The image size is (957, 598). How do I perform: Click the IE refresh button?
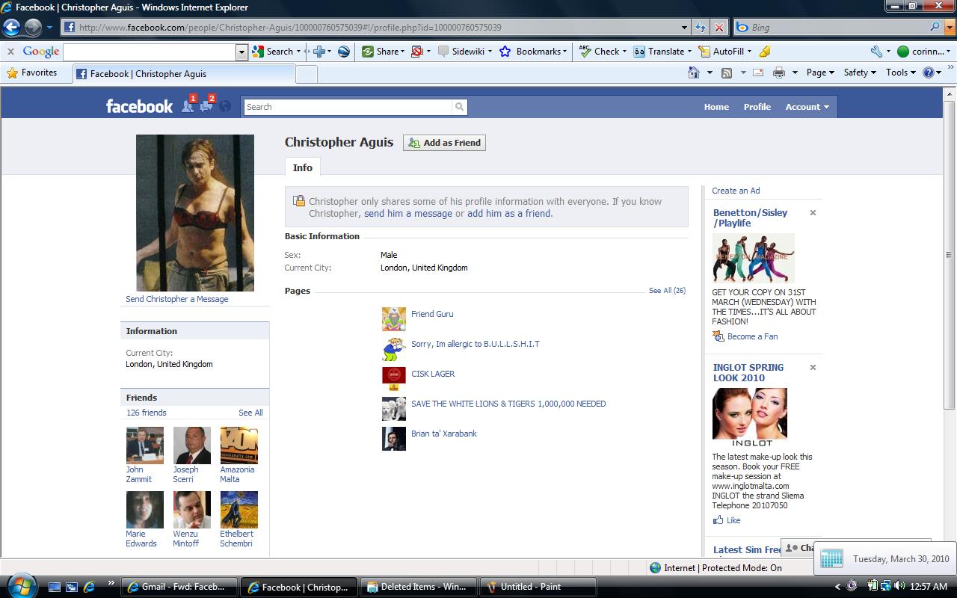tap(701, 28)
